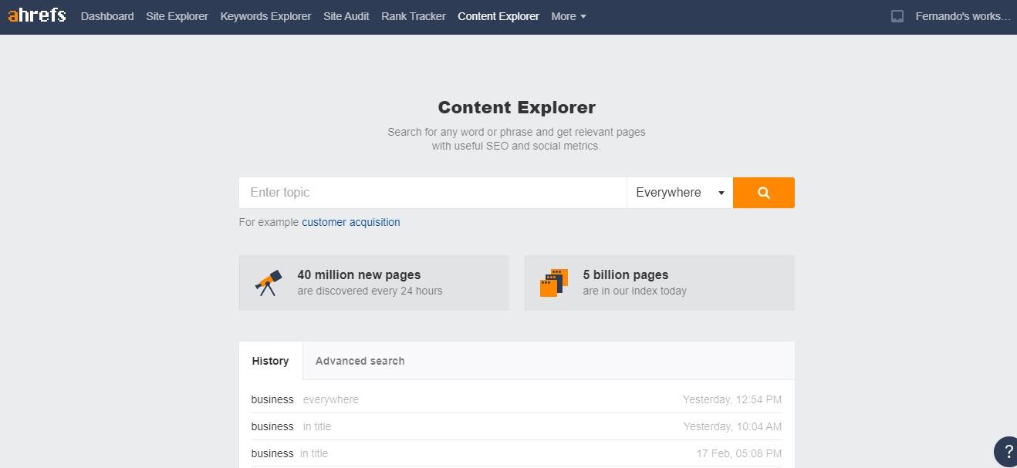Open the Dashboard menu item

pyautogui.click(x=107, y=16)
